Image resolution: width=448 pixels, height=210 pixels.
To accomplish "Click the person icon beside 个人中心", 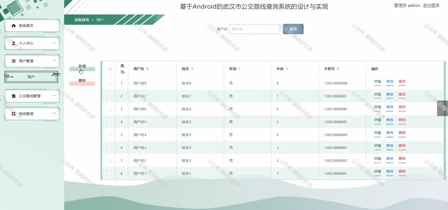I will [x=14, y=43].
